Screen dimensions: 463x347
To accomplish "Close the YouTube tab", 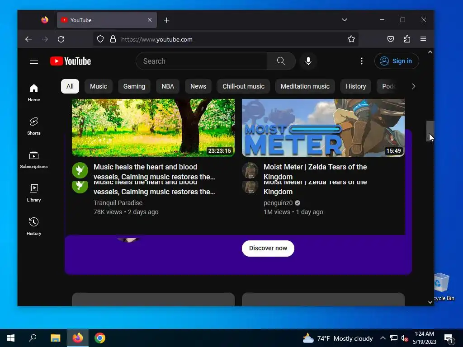I will point(149,20).
